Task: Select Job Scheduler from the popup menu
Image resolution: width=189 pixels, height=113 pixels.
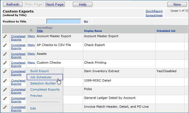Action: (41, 77)
